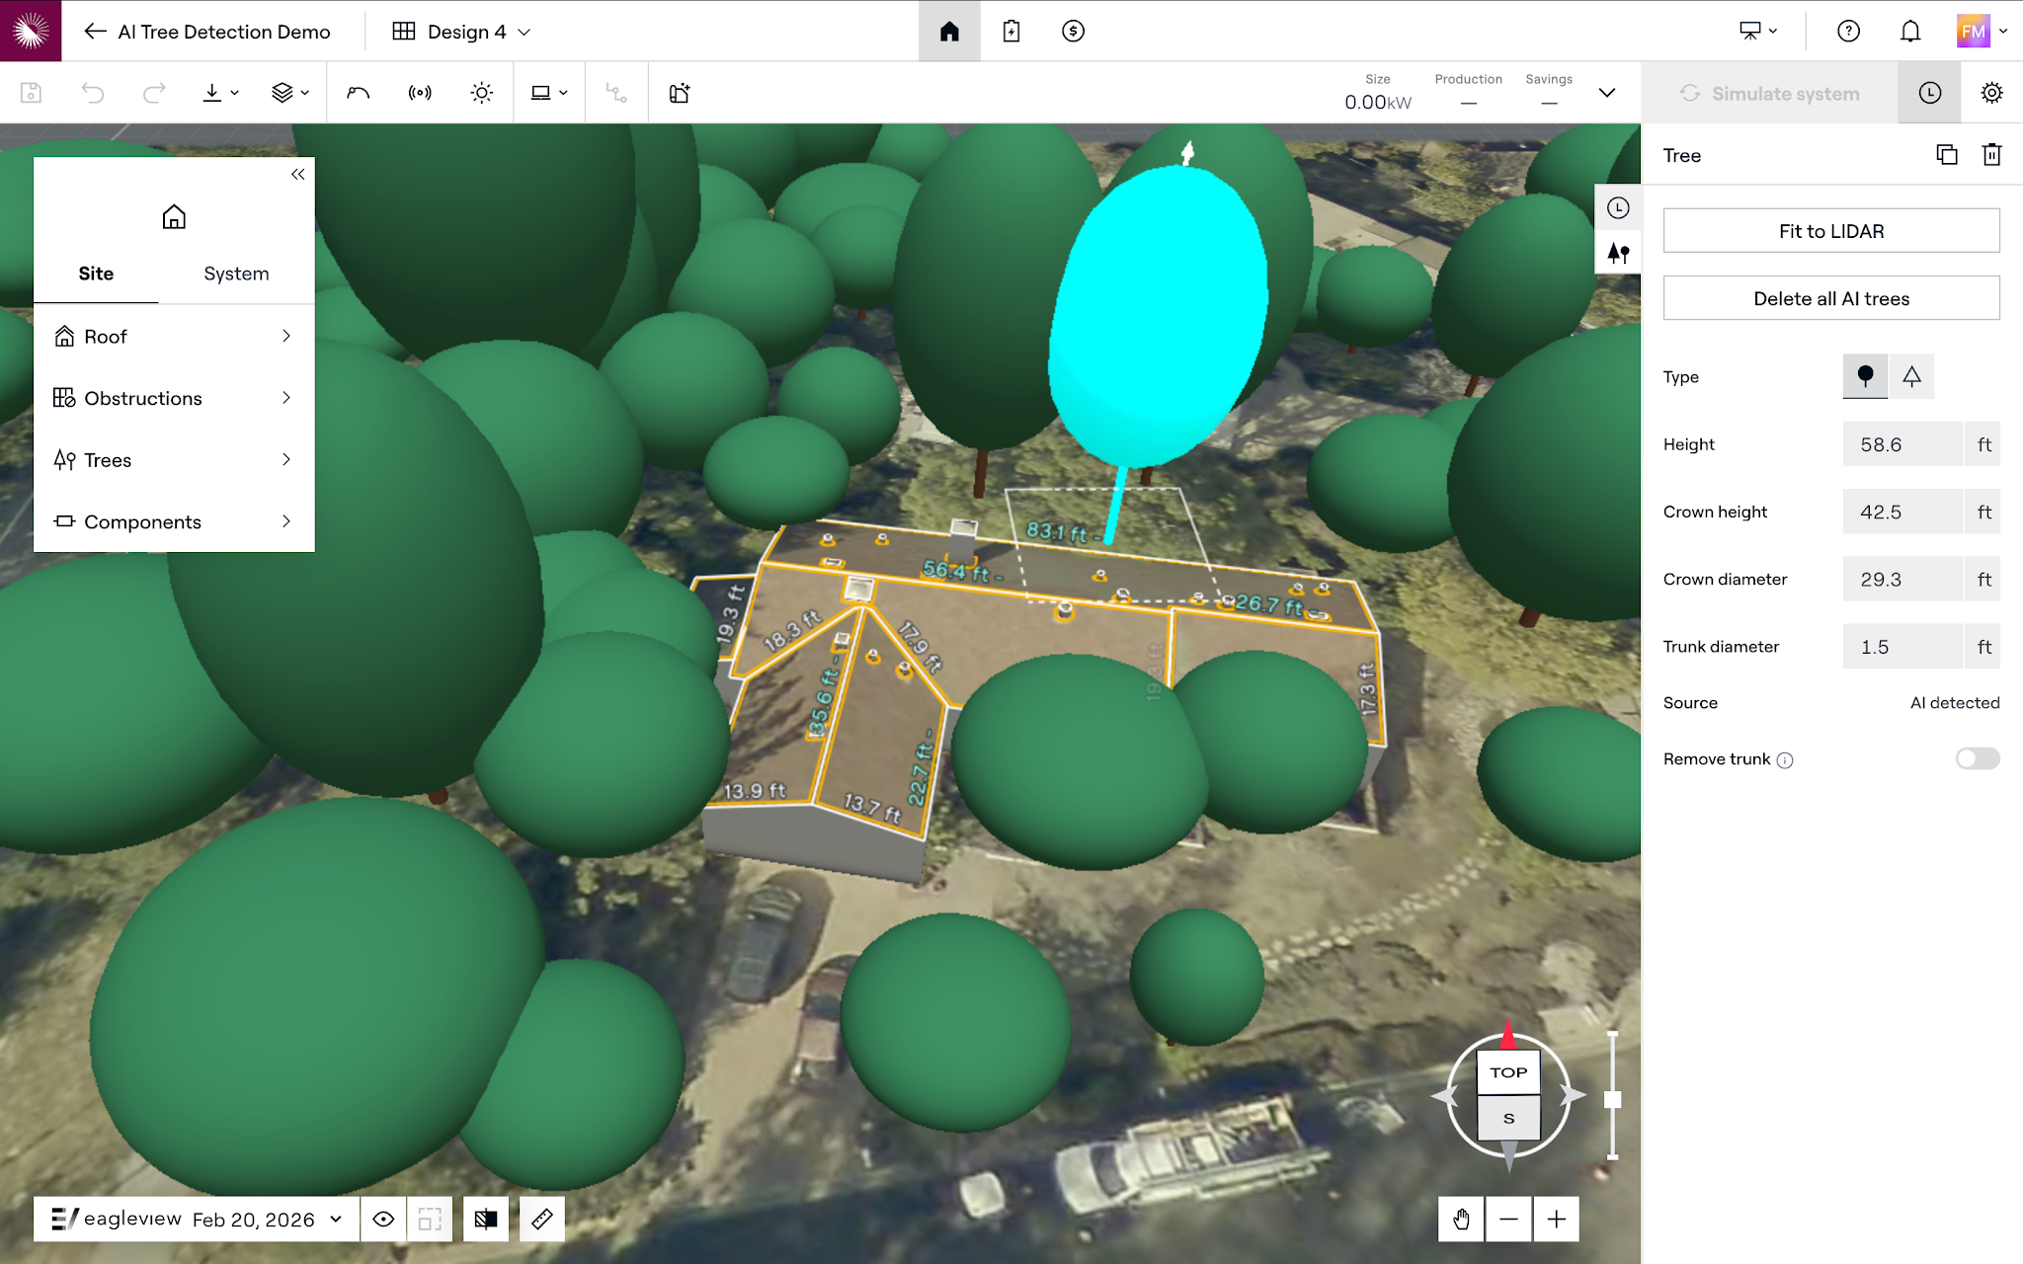The height and width of the screenshot is (1264, 2023).
Task: Open the layers dropdown
Action: [x=290, y=93]
